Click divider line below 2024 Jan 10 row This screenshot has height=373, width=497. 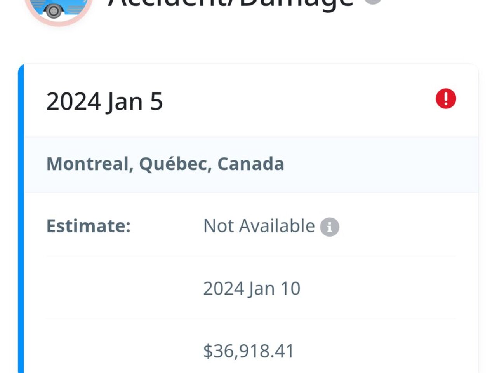pyautogui.click(x=251, y=319)
